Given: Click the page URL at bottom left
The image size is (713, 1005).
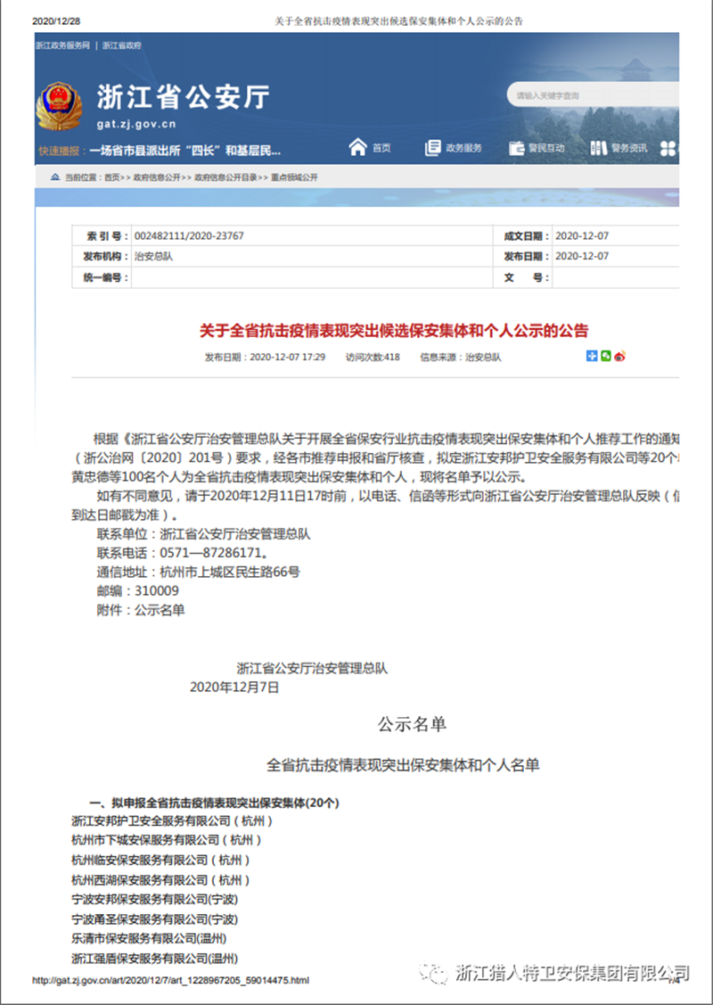Looking at the screenshot, I should (x=170, y=980).
